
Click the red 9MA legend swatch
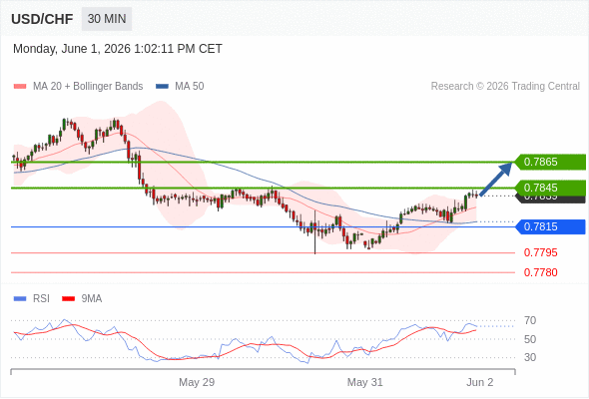tap(68, 299)
